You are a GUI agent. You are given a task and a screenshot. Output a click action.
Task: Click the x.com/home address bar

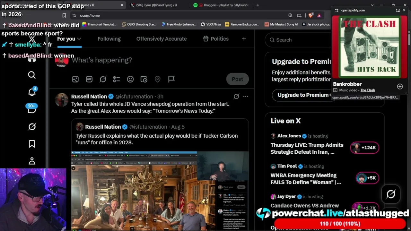(180, 15)
